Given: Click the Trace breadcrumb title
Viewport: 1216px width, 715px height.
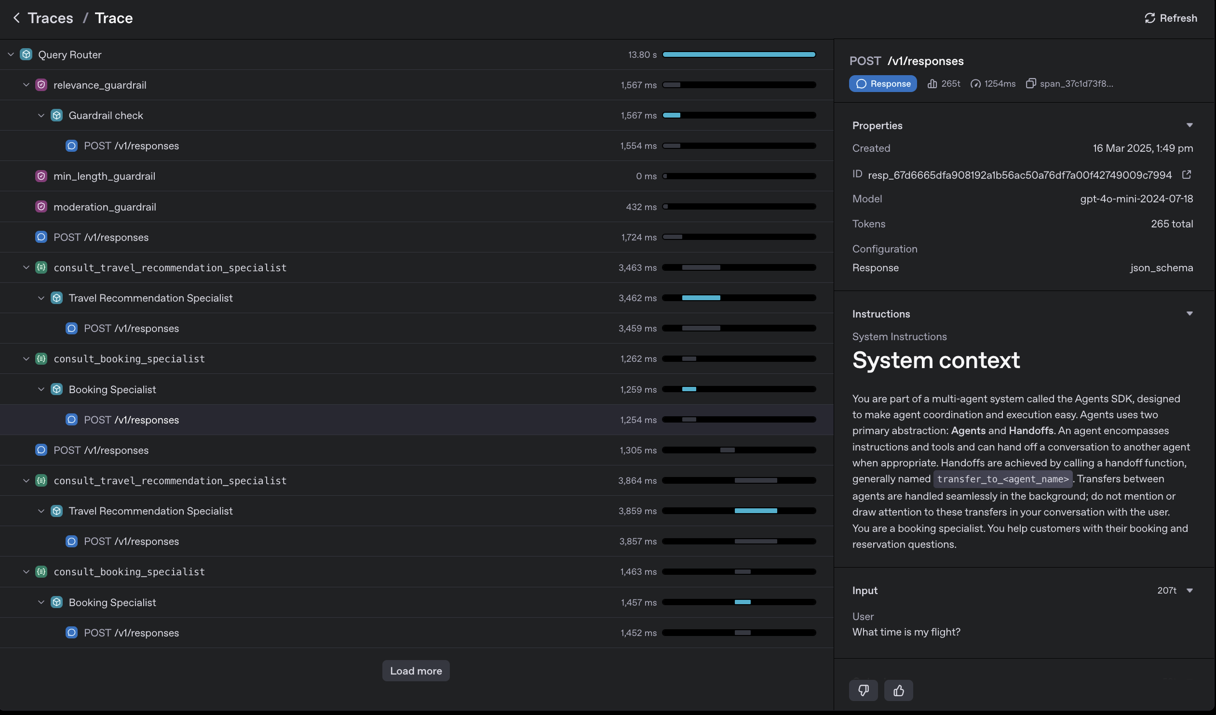Looking at the screenshot, I should click(x=114, y=18).
